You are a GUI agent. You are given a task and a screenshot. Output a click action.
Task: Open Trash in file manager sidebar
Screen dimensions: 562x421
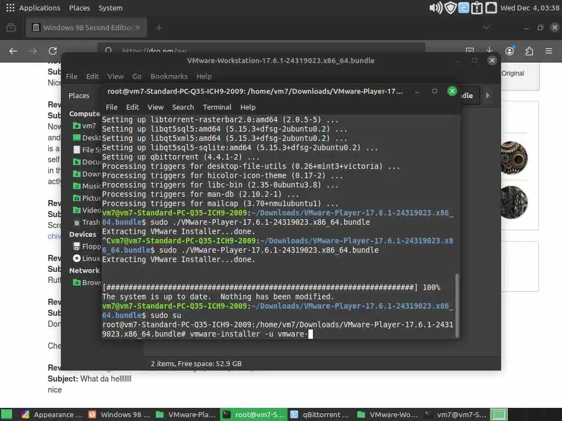tap(86, 223)
